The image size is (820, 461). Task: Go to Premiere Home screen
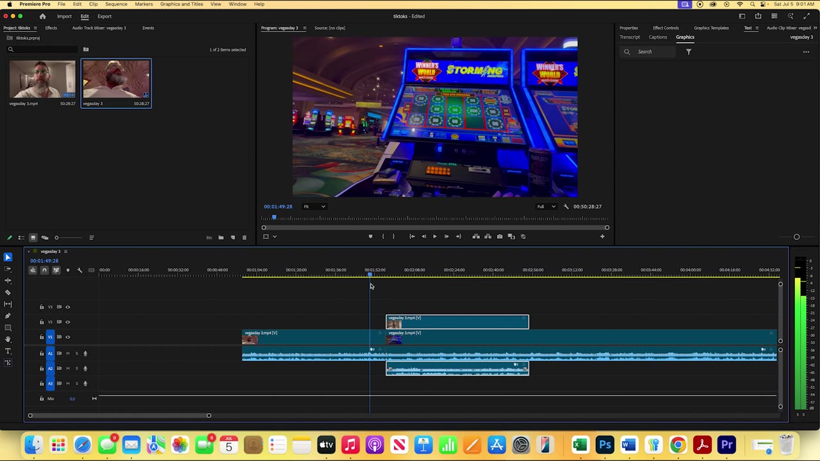click(42, 16)
